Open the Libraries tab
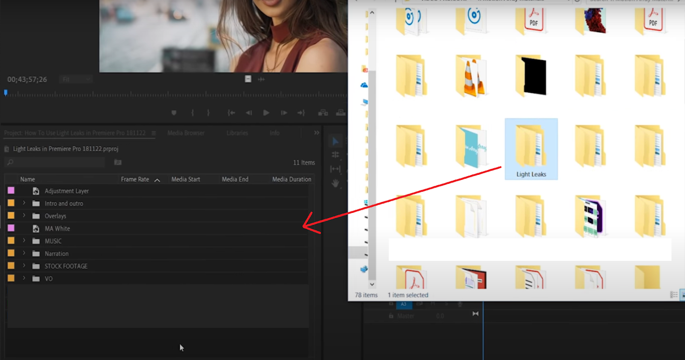The image size is (685, 360). point(237,133)
